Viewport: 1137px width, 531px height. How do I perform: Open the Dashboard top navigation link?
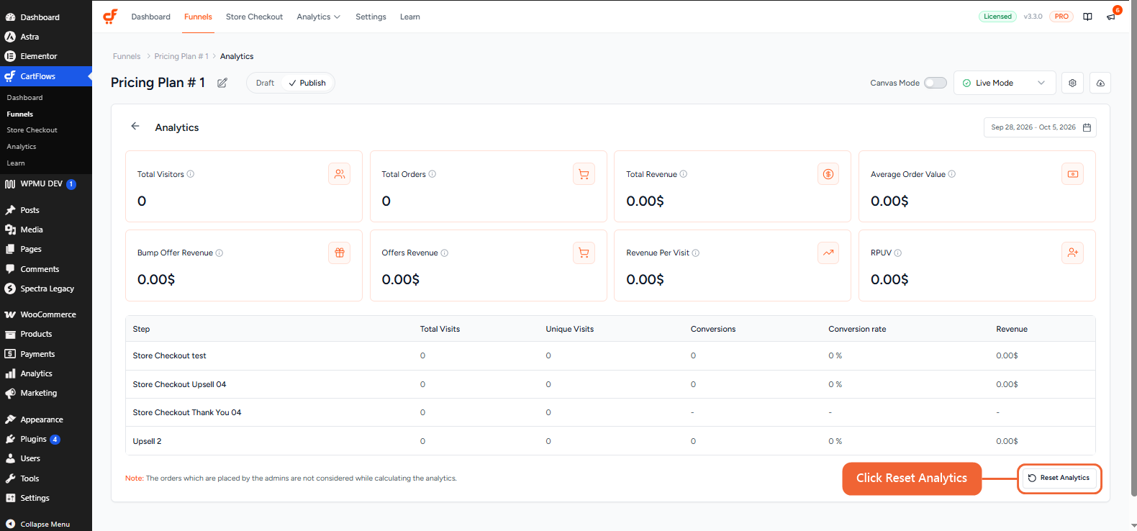[x=151, y=17]
